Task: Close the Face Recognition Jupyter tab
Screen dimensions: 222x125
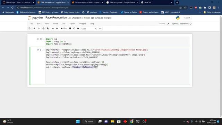Action: pyautogui.click(x=68, y=2)
